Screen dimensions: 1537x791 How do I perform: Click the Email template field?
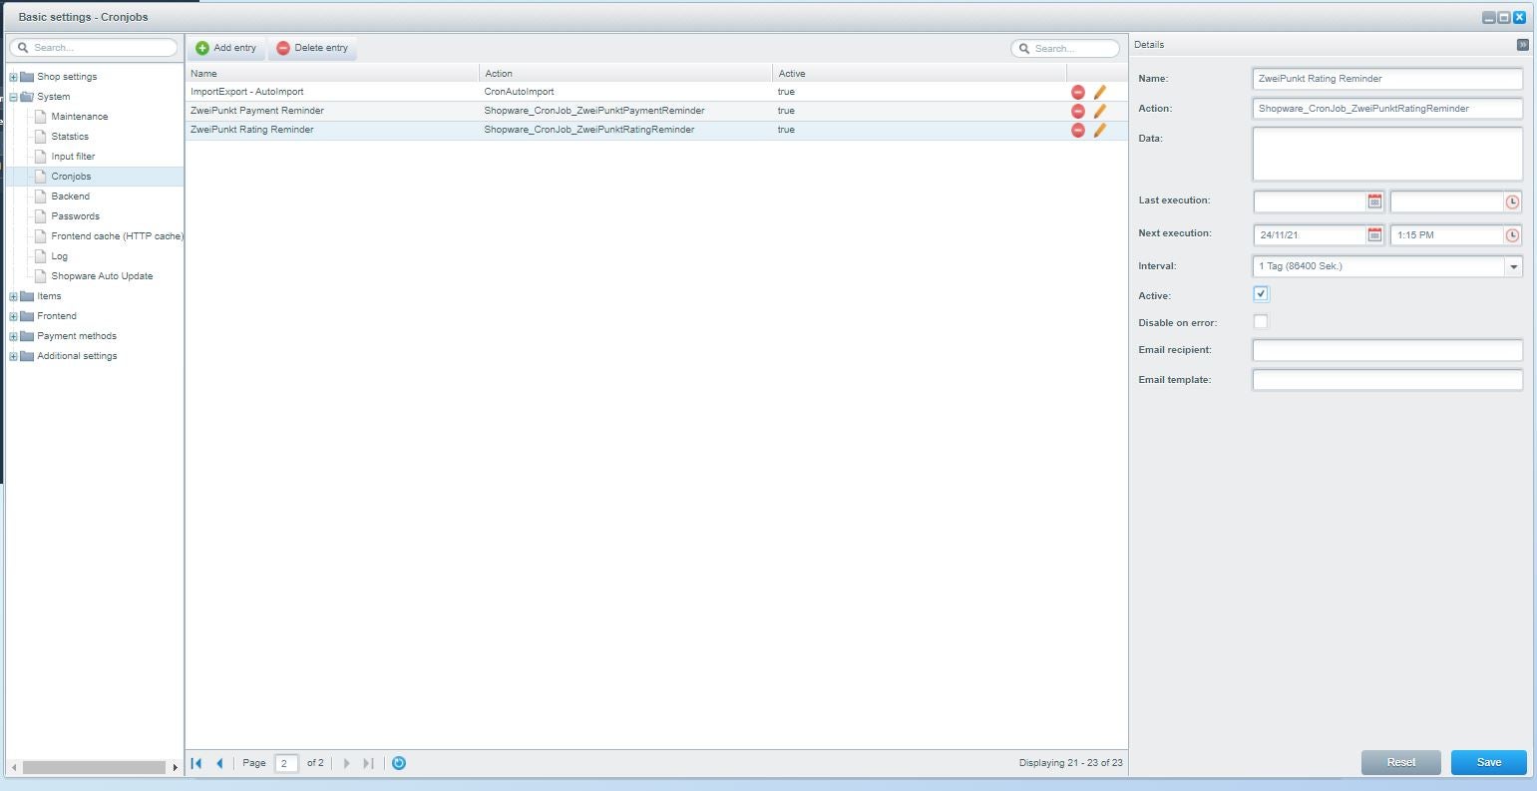(x=1387, y=380)
